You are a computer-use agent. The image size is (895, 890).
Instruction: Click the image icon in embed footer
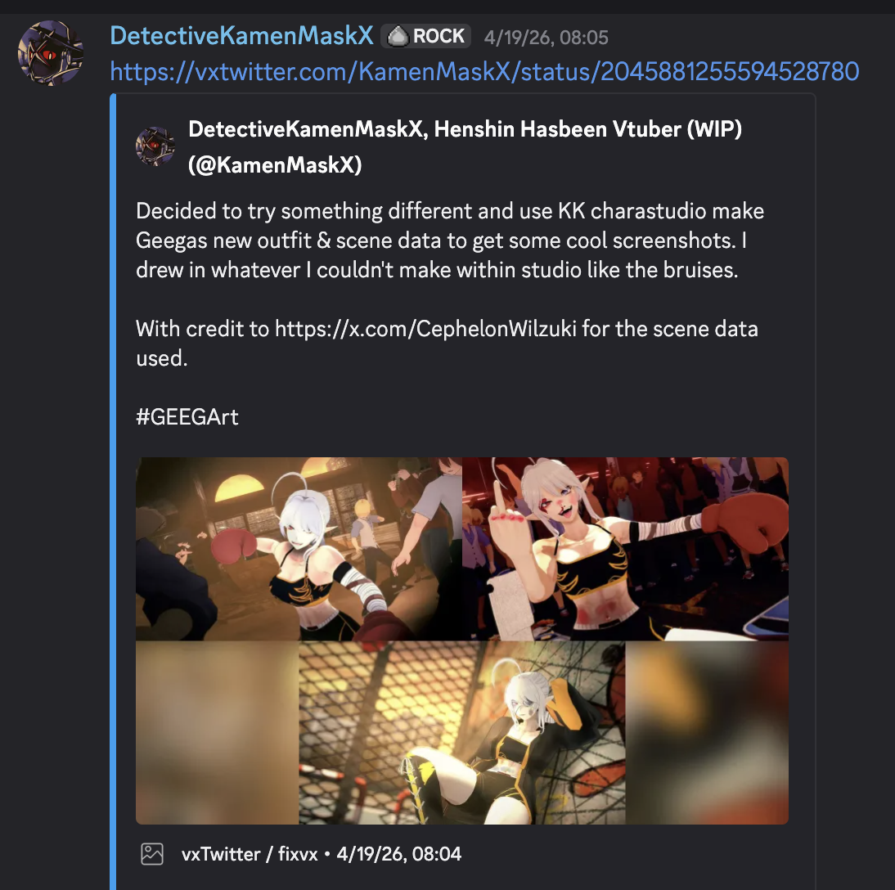pos(152,854)
